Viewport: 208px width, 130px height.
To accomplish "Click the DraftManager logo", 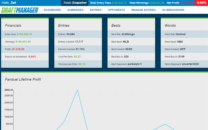I will point(20,10).
